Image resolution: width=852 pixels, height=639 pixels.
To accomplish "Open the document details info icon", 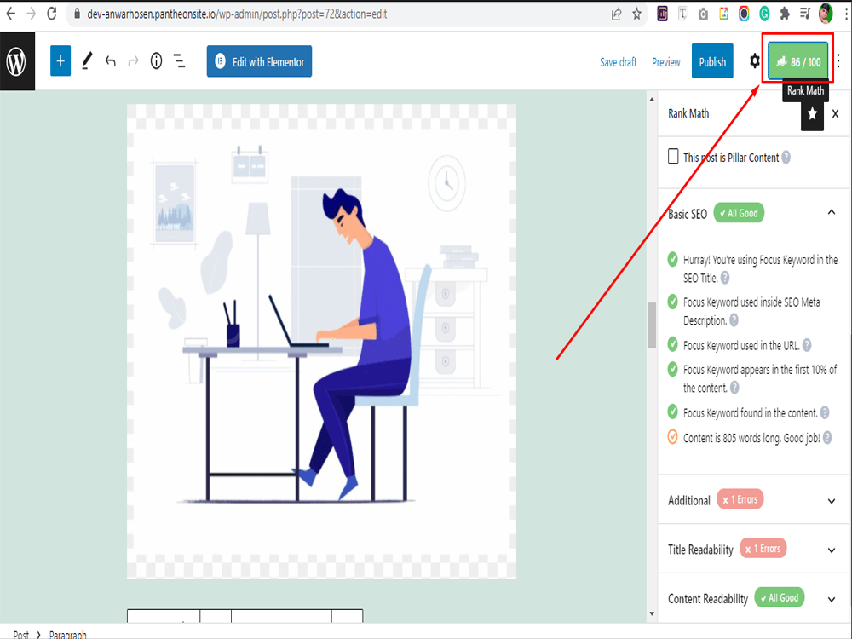I will click(x=157, y=61).
